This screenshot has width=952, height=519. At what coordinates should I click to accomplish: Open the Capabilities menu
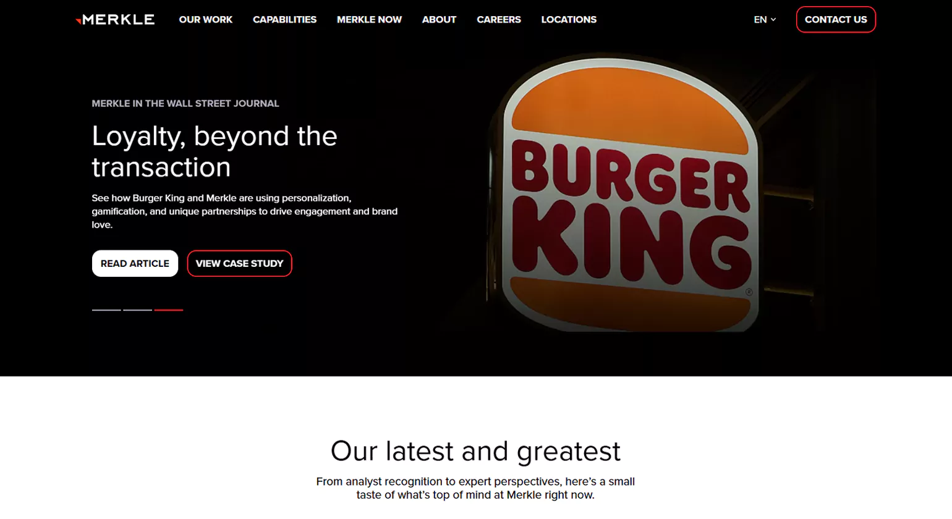pyautogui.click(x=284, y=20)
